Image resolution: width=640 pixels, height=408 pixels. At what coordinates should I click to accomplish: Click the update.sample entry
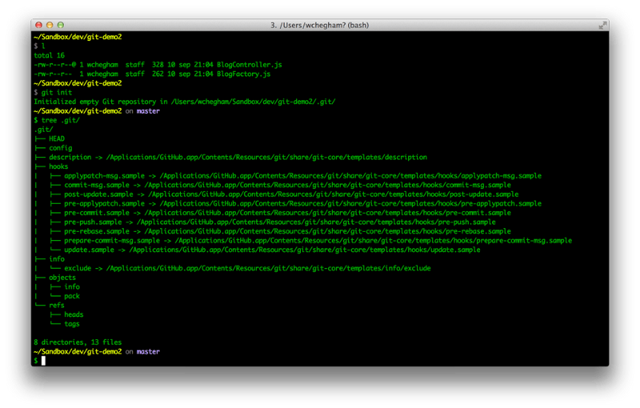pyautogui.click(x=272, y=250)
